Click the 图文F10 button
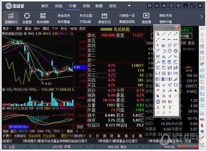207x151 pixels. tap(67, 136)
